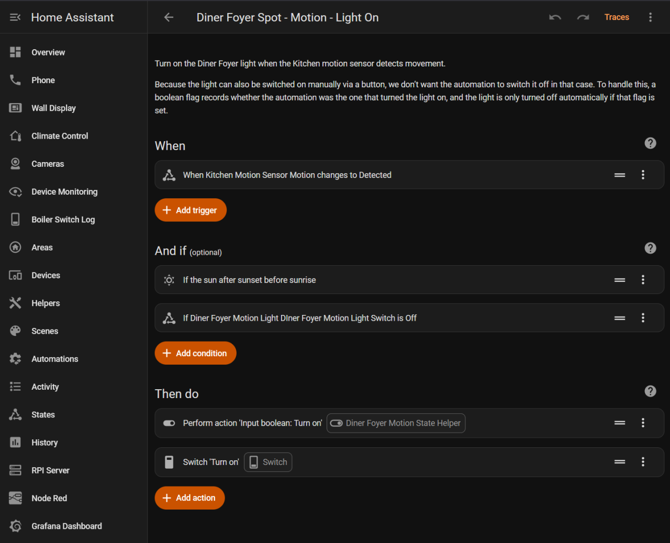Viewport: 670px width, 543px height.
Task: Open automation overflow menu in top bar
Action: 650,17
